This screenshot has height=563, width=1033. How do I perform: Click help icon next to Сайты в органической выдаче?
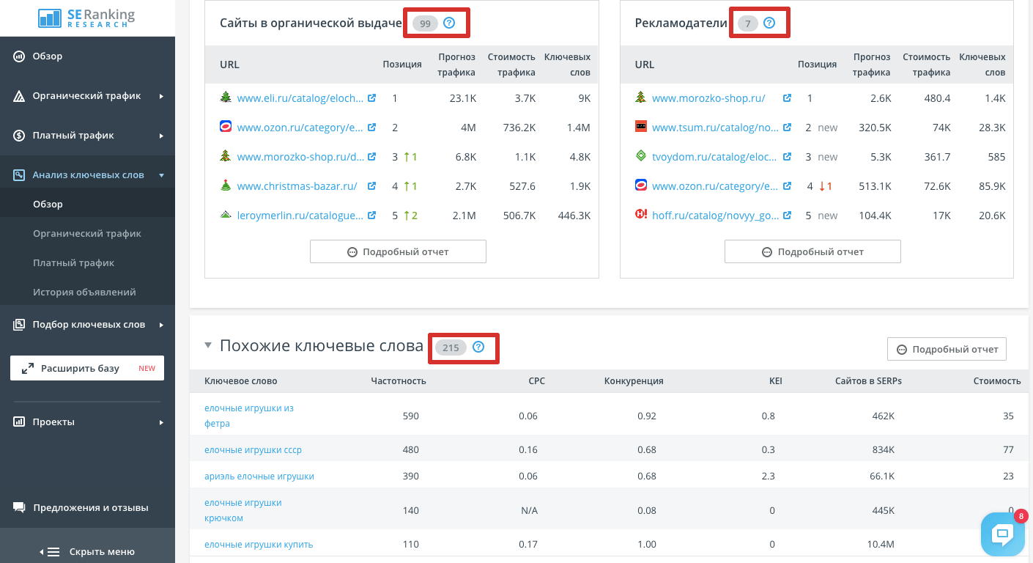(449, 23)
